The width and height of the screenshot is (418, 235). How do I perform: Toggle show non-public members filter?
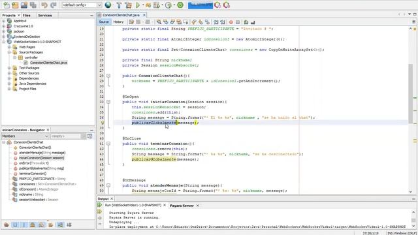pos(33,225)
